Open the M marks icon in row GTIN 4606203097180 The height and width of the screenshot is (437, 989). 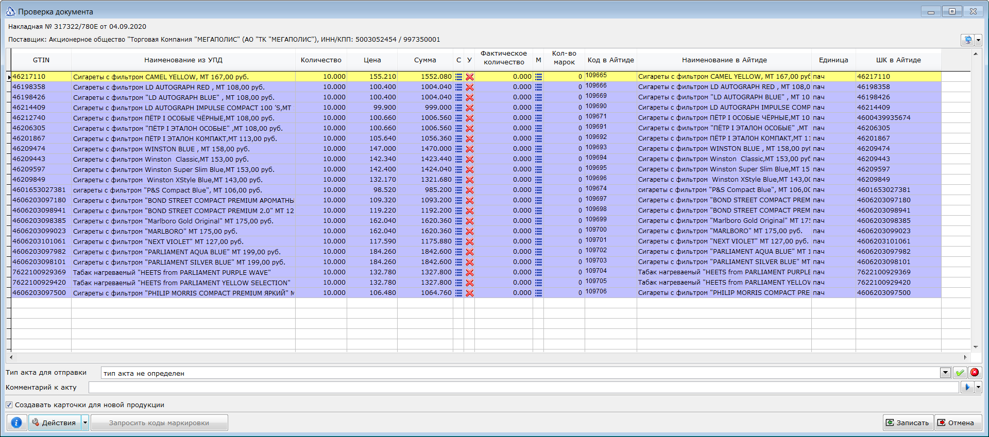point(538,200)
